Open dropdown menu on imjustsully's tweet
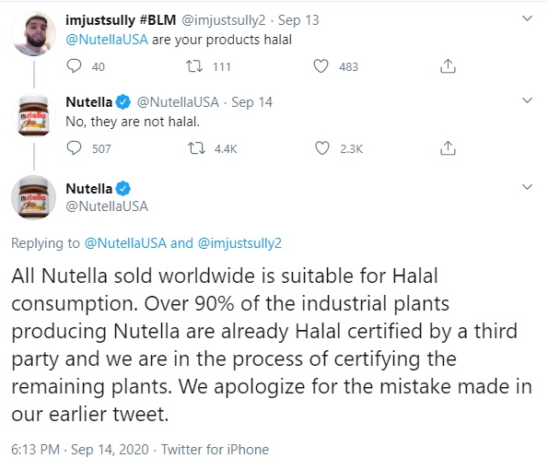The width and height of the screenshot is (548, 470). click(x=527, y=18)
